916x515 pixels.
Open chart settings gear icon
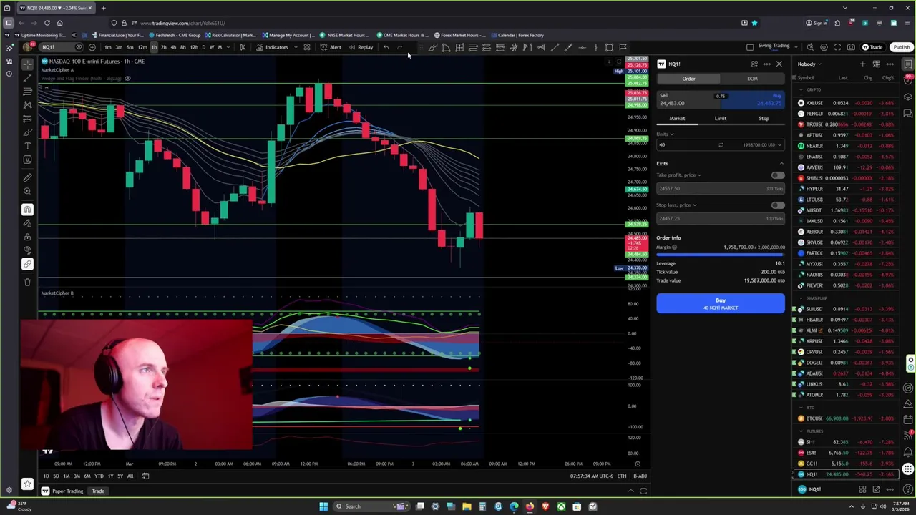824,47
